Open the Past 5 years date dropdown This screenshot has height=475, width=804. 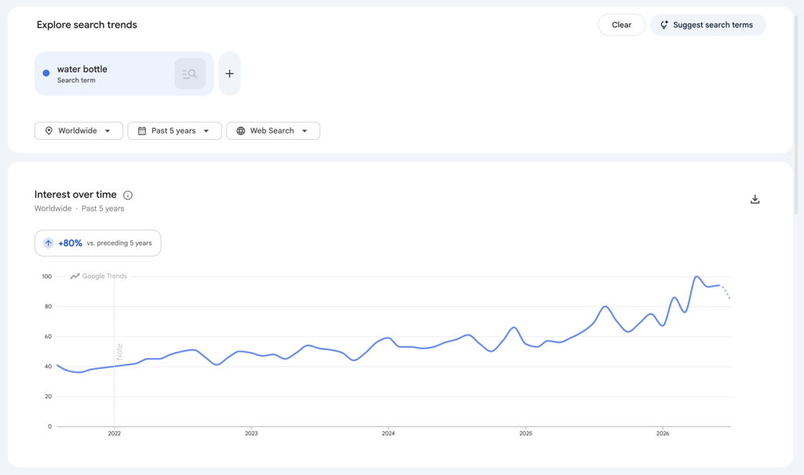pos(174,131)
